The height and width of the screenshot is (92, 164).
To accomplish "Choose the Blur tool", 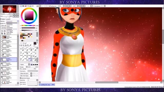I will coord(34,50).
